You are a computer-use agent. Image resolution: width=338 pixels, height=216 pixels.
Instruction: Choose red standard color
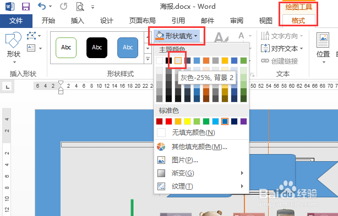coord(168,122)
